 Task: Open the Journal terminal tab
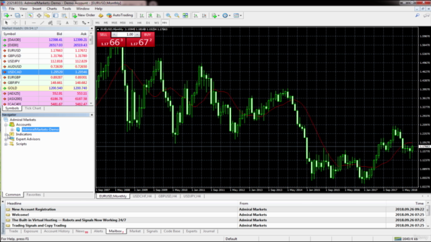pyautogui.click(x=209, y=231)
